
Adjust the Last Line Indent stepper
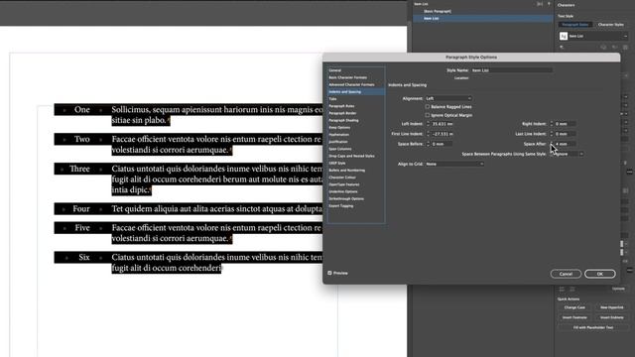click(552, 134)
